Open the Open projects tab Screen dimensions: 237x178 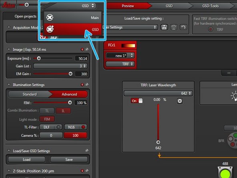[25, 16]
